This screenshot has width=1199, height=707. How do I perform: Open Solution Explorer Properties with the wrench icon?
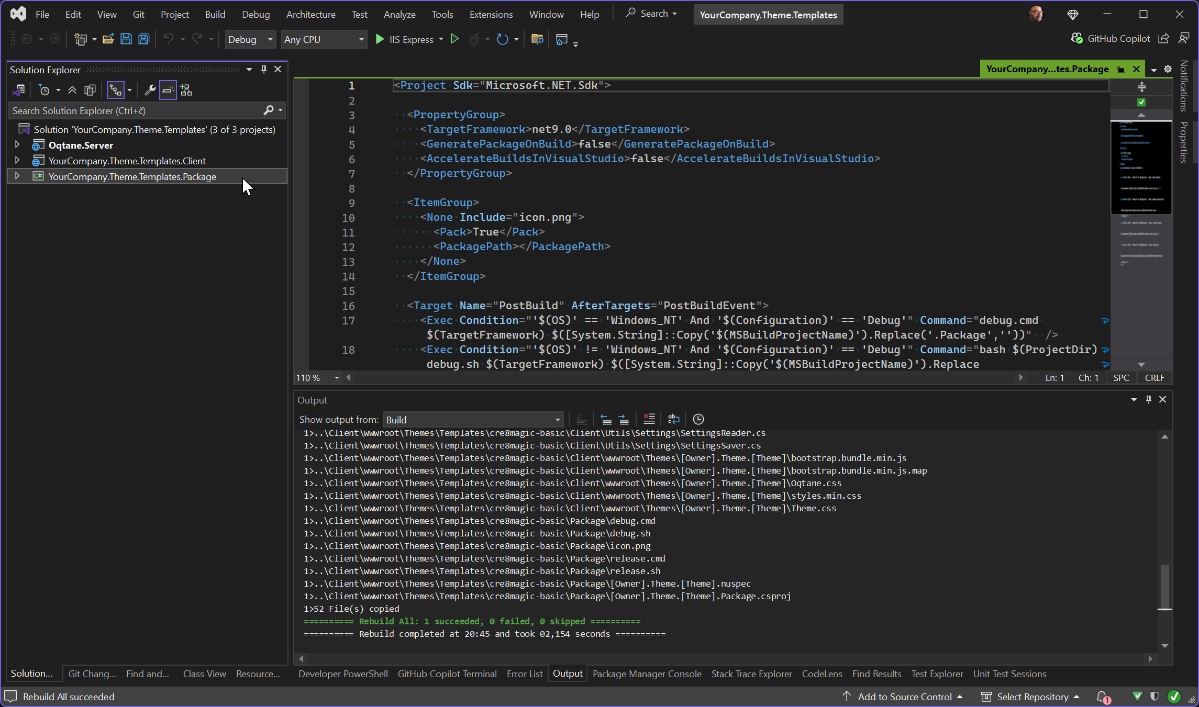(150, 89)
